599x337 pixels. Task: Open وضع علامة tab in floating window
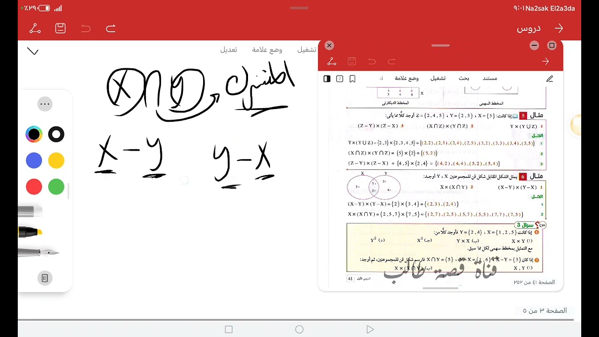(x=407, y=78)
